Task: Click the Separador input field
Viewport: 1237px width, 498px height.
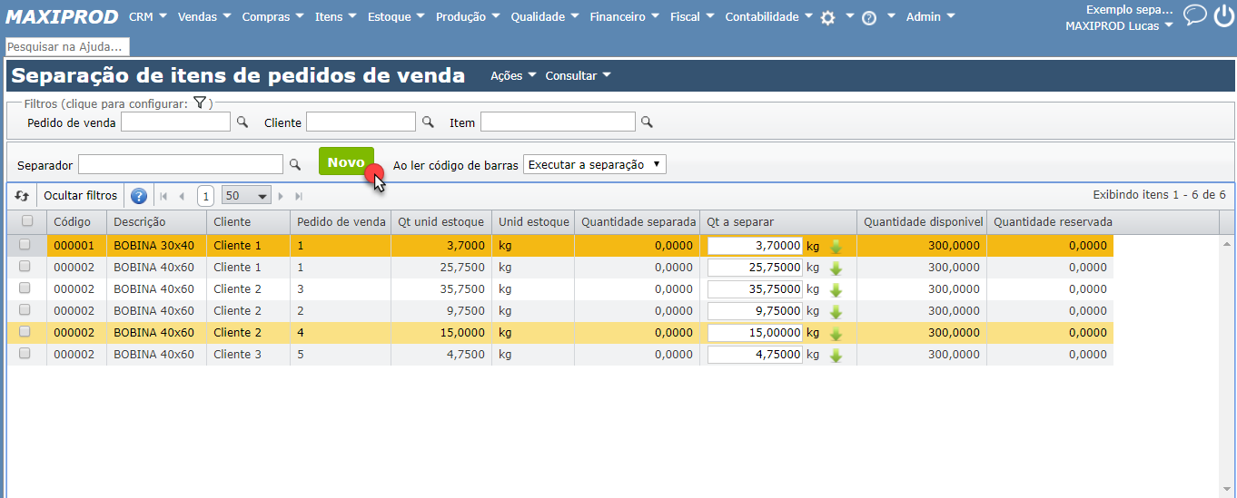Action: tap(181, 164)
